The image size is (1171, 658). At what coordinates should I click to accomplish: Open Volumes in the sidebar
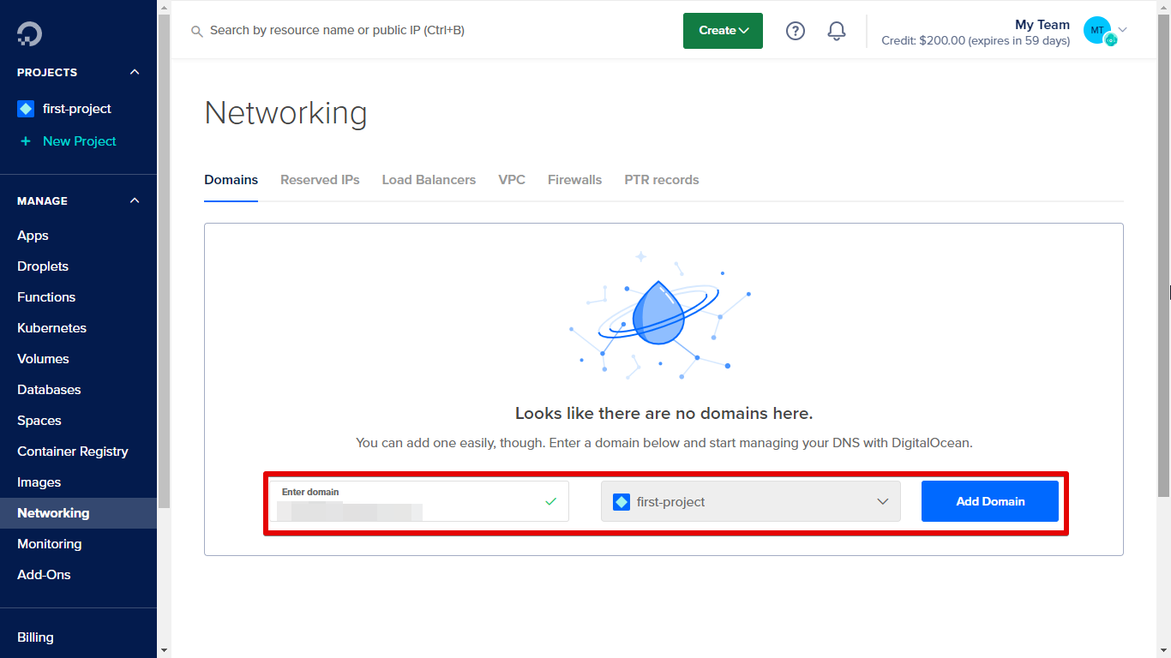pyautogui.click(x=43, y=359)
